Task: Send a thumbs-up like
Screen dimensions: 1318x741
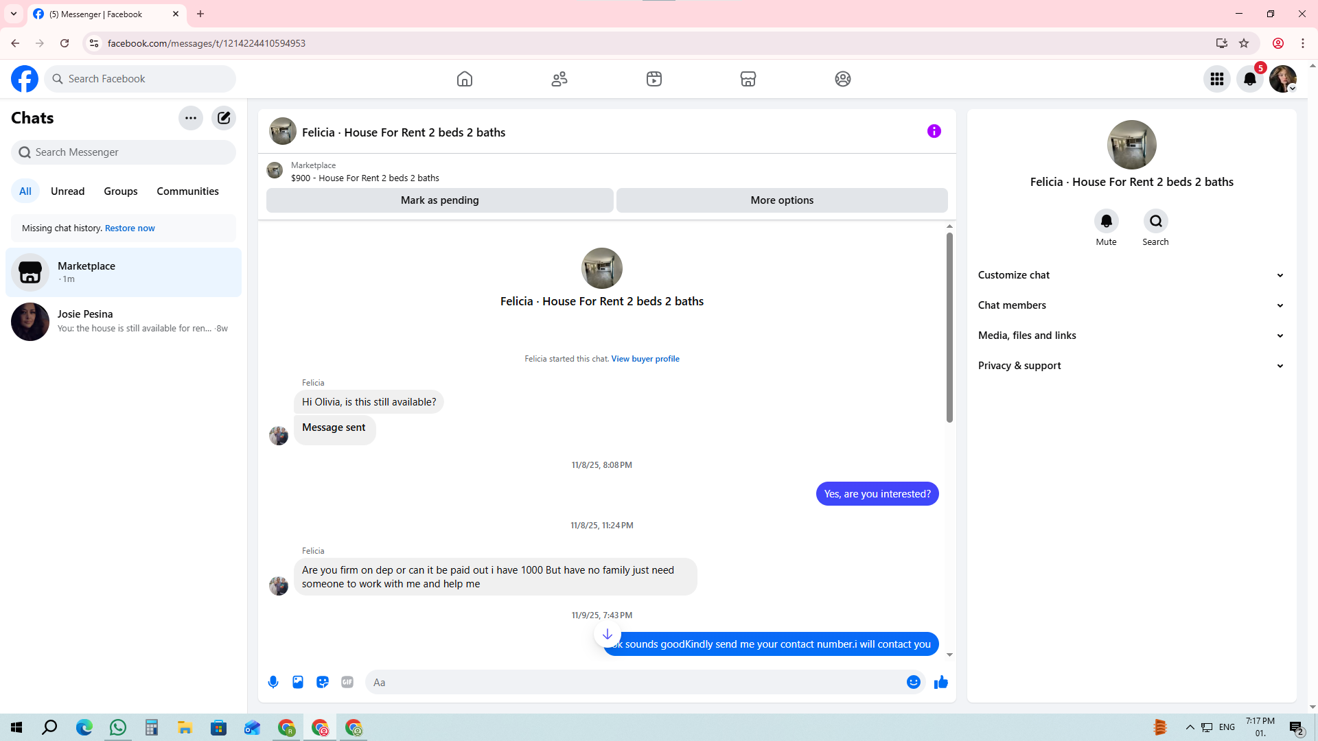Action: (940, 682)
